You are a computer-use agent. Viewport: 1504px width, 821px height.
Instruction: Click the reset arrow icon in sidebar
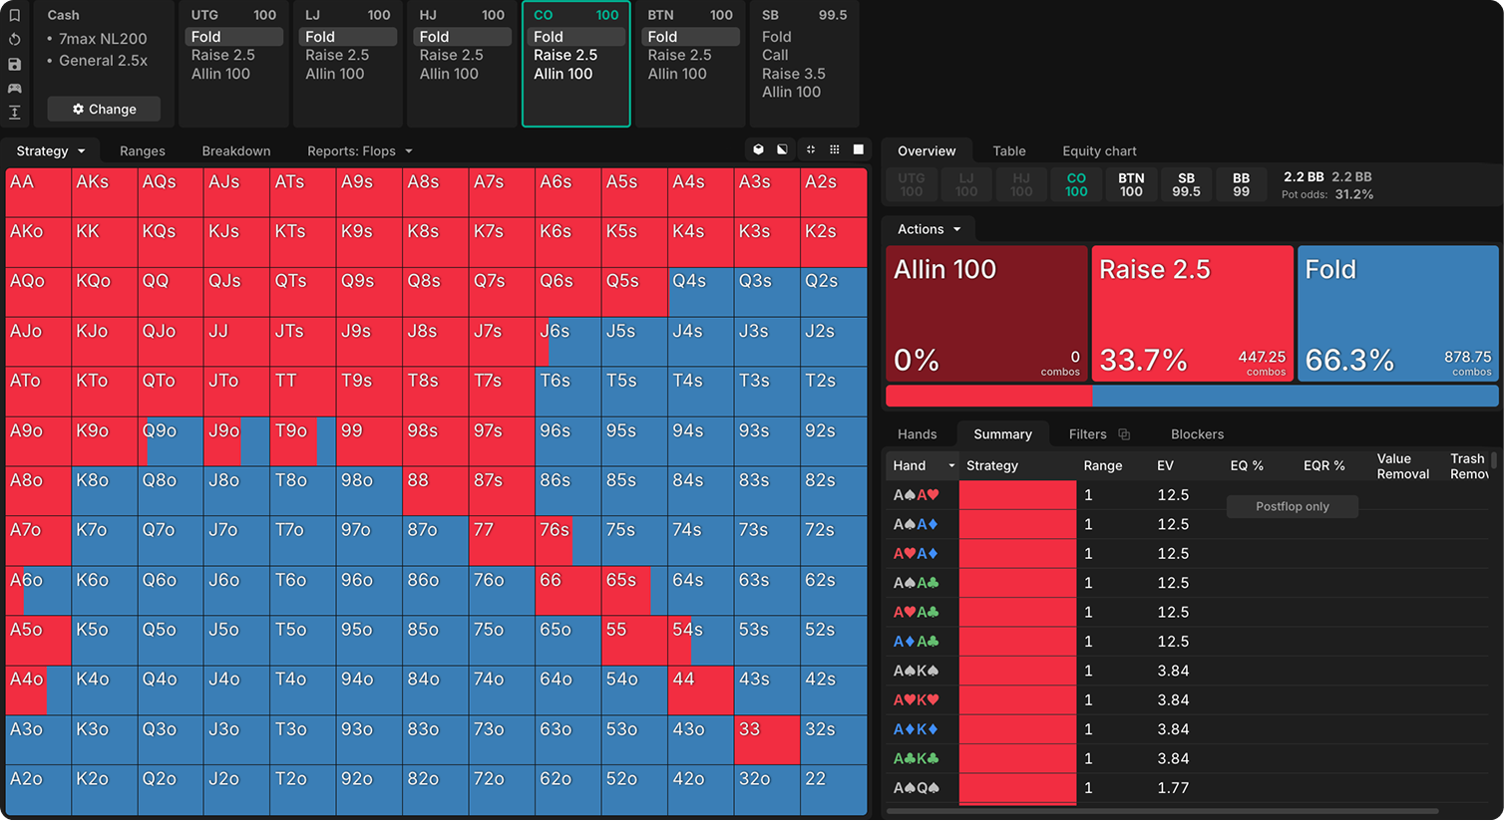point(14,40)
